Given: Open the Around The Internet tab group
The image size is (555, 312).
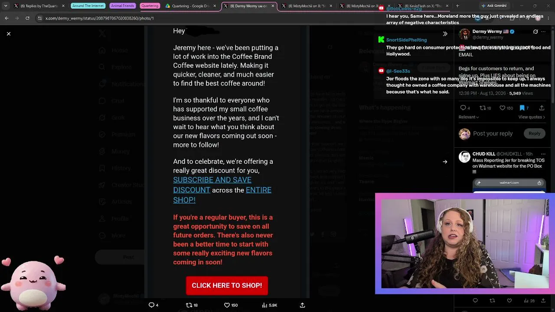Looking at the screenshot, I should pos(88,6).
